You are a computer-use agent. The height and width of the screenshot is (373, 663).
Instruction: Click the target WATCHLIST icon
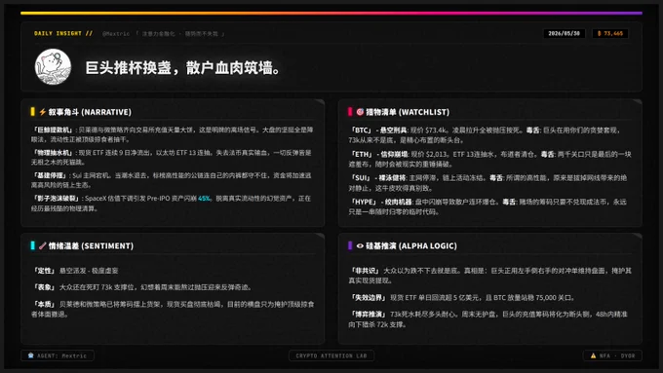click(360, 112)
